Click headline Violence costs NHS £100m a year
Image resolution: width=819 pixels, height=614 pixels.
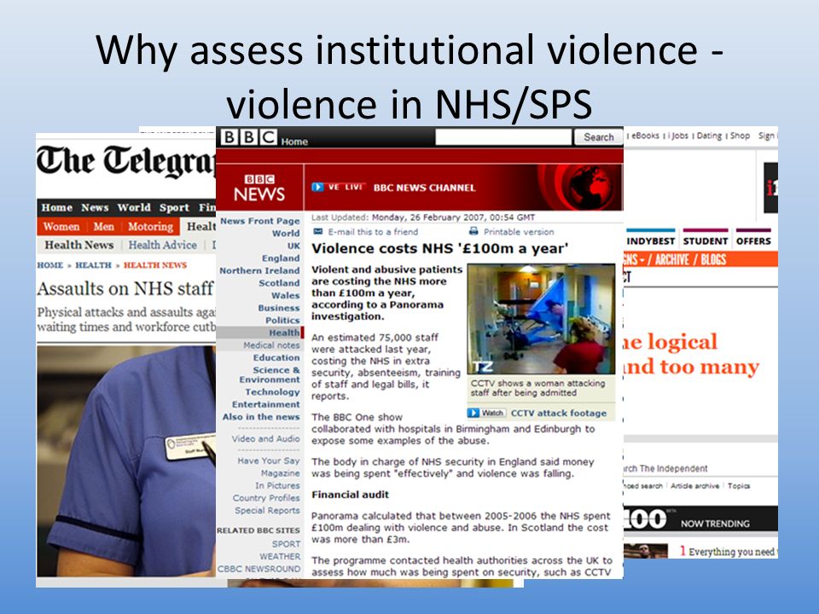point(440,248)
